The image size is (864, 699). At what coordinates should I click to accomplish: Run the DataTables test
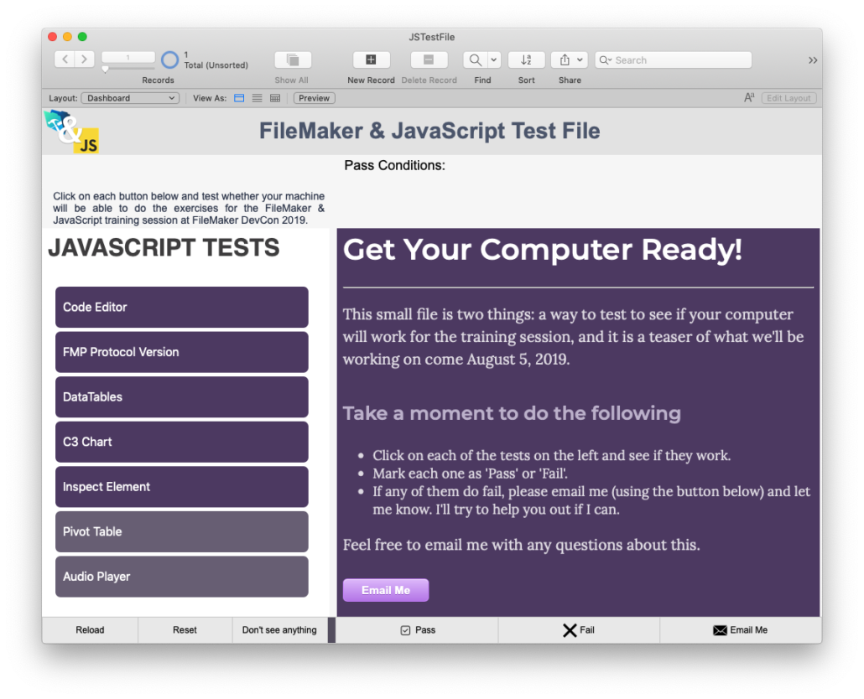coord(181,396)
